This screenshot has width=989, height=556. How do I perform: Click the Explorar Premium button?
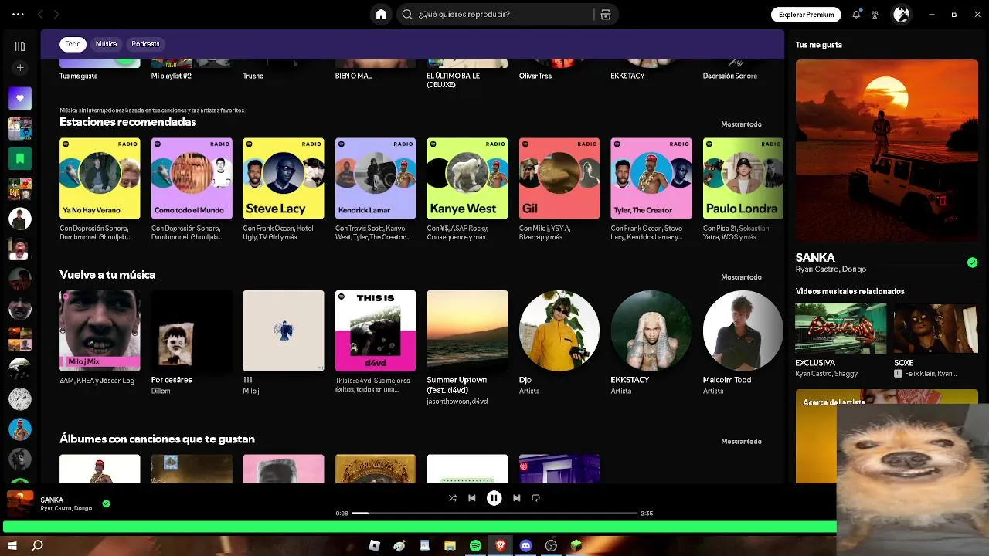coord(806,14)
